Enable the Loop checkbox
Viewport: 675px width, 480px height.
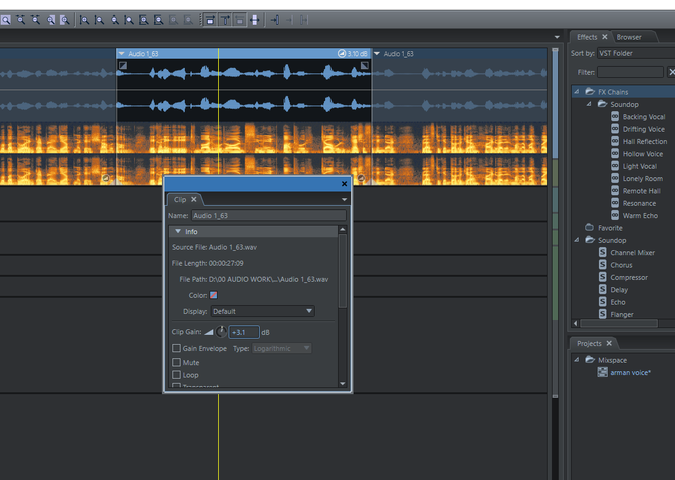177,375
